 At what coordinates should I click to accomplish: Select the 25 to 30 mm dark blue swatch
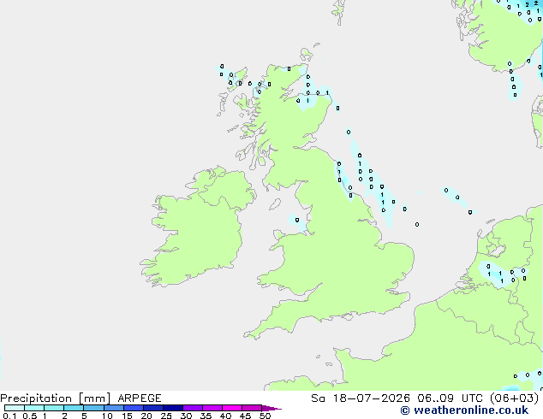coord(173,408)
